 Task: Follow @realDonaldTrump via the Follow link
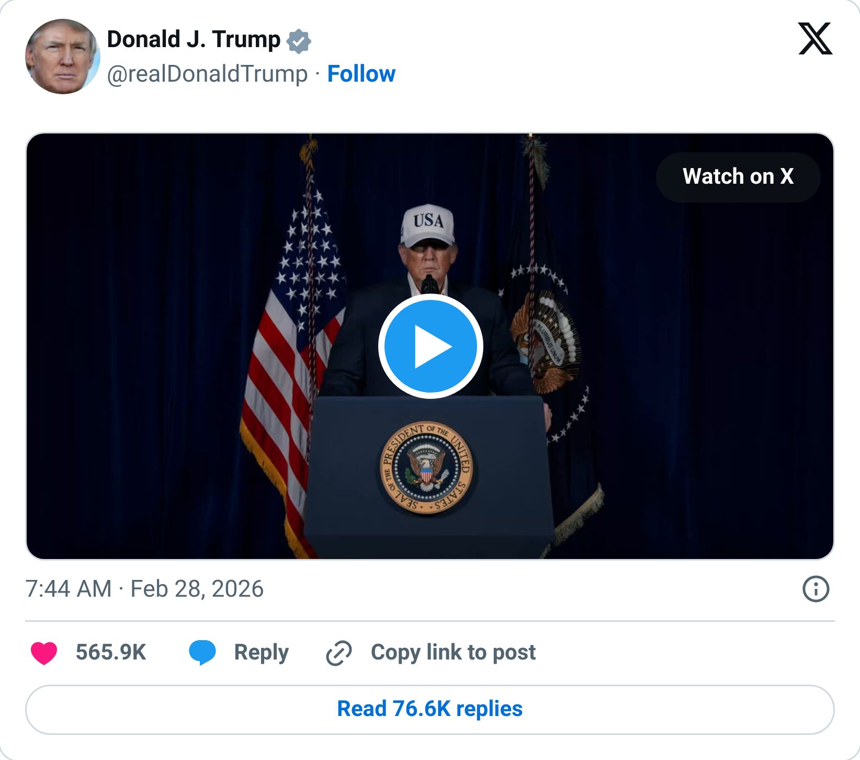362,74
